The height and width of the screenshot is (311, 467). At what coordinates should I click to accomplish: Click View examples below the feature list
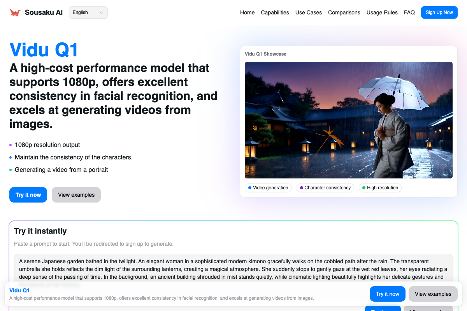click(x=76, y=195)
